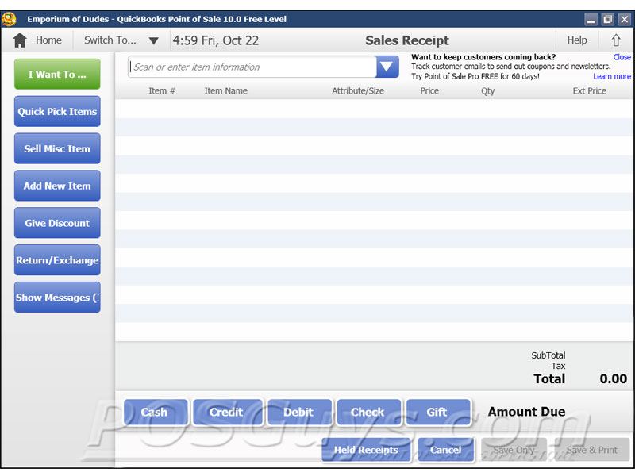Open Held Receipts
The image size is (635, 476).
pyautogui.click(x=366, y=450)
